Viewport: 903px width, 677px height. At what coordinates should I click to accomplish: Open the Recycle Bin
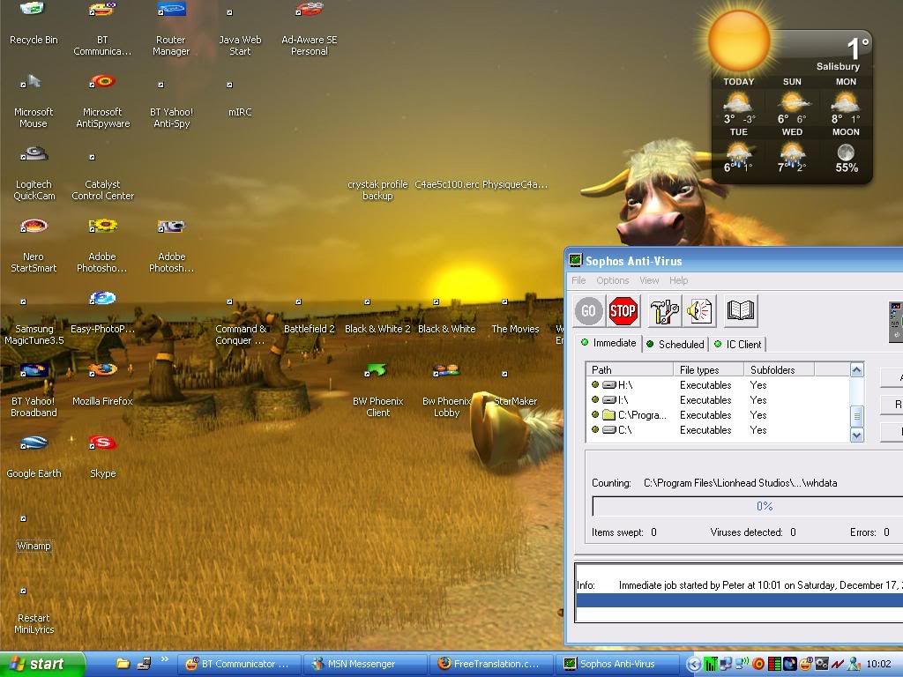[34, 11]
